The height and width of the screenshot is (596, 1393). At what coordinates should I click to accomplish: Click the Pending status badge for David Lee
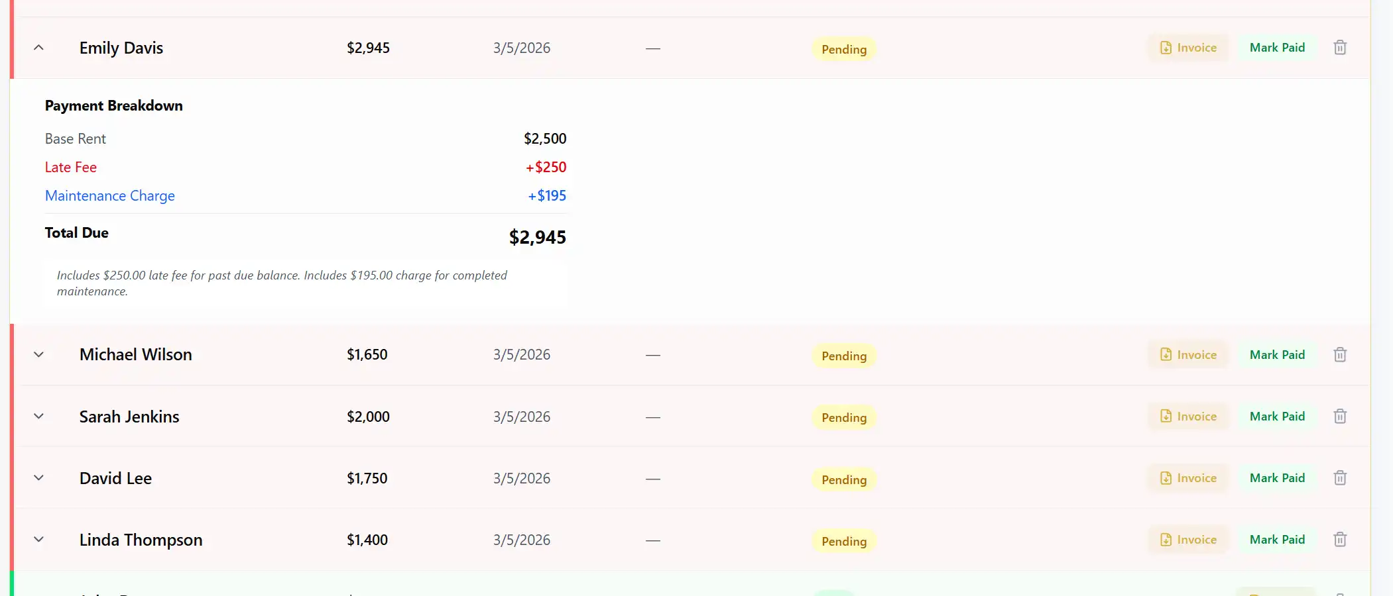pyautogui.click(x=843, y=479)
